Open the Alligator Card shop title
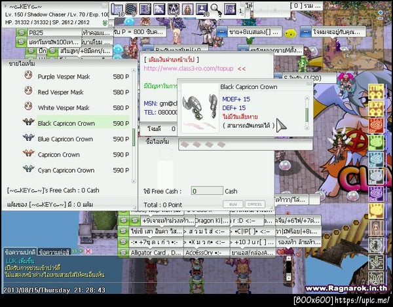393x307 pixels. 156,253
